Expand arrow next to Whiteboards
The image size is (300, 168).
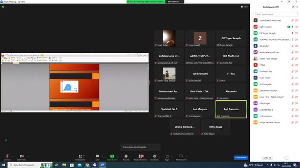(x=187, y=156)
